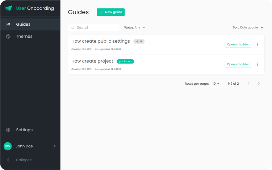Expand John Doe account menu chevron
Image resolution: width=272 pixels, height=170 pixels.
pyautogui.click(x=55, y=146)
